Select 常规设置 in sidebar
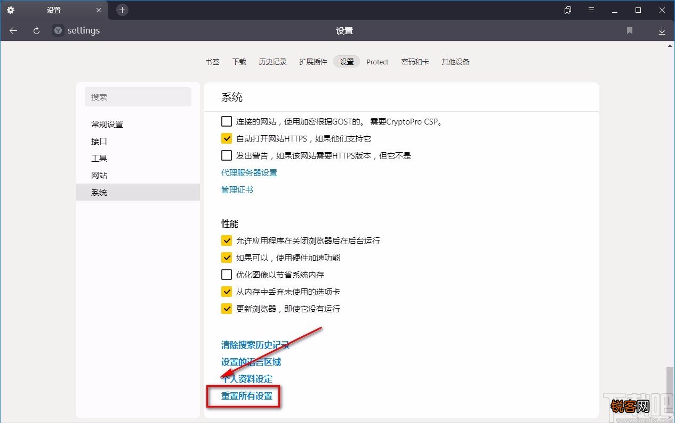This screenshot has height=423, width=675. click(x=138, y=124)
